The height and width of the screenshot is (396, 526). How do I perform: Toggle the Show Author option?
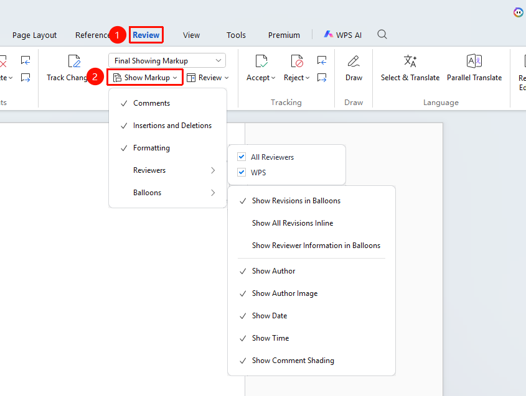(311, 271)
